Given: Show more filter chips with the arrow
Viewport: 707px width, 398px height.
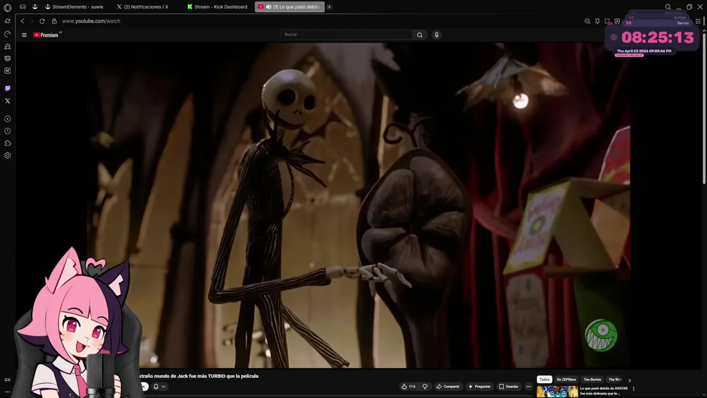Looking at the screenshot, I should [x=629, y=380].
